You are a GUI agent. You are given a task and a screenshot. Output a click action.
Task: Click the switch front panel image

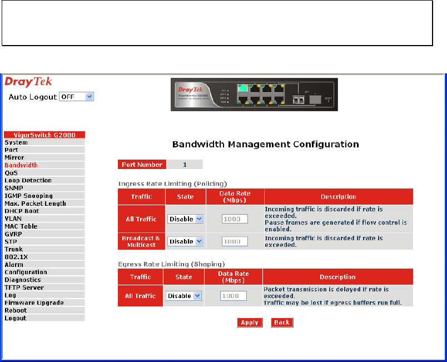pyautogui.click(x=254, y=95)
